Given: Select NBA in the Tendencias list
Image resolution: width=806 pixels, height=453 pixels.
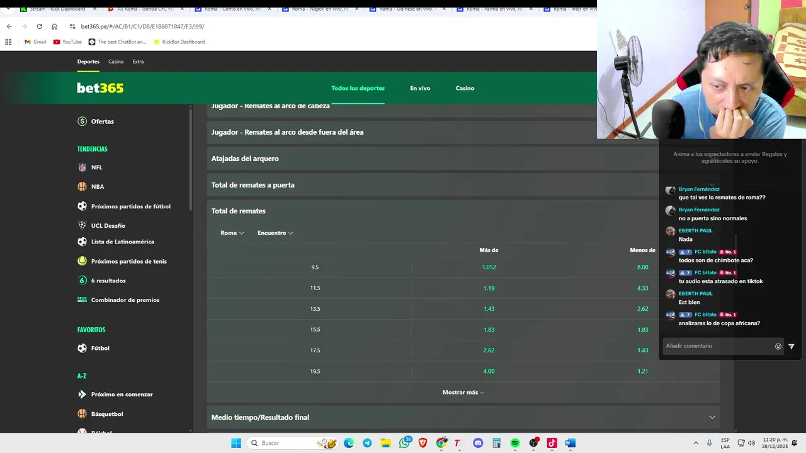Looking at the screenshot, I should [91, 187].
